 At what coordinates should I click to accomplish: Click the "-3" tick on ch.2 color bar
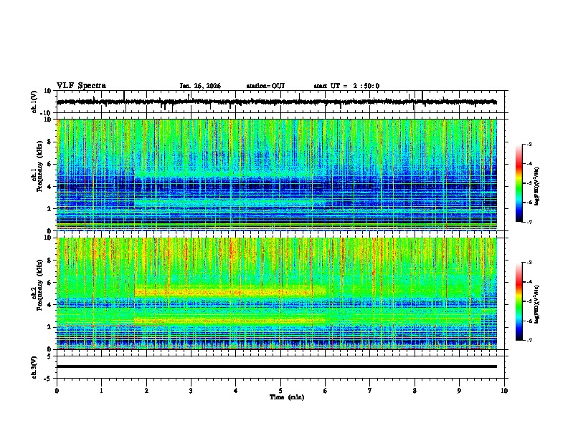[529, 263]
